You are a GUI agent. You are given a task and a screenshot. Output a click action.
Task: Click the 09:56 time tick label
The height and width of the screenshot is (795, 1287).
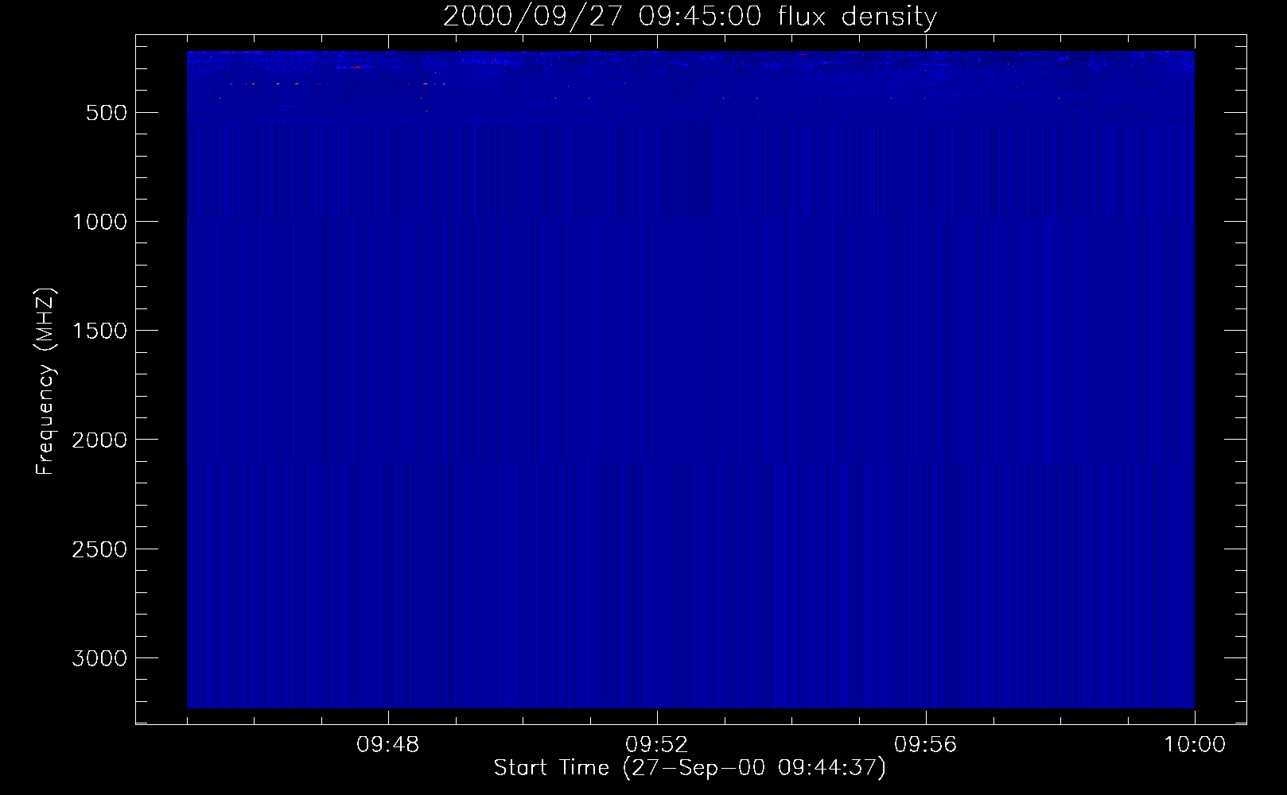[x=926, y=746]
